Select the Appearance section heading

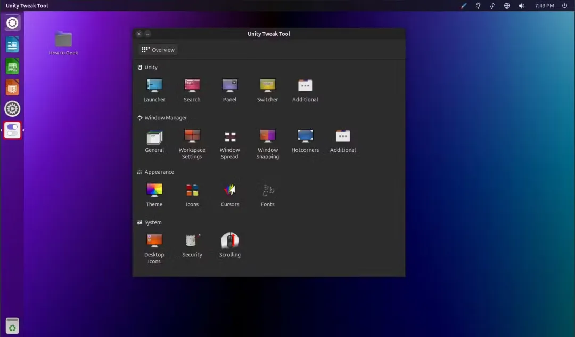[155, 172]
